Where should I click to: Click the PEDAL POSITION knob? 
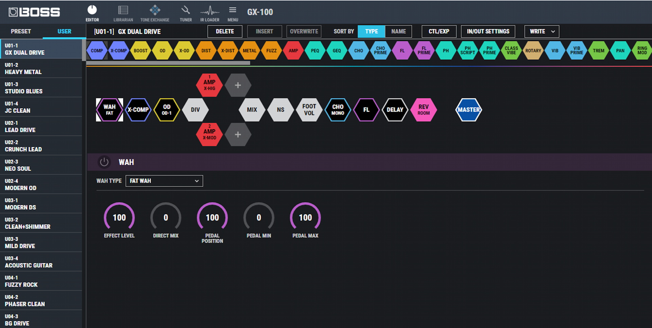pyautogui.click(x=212, y=217)
